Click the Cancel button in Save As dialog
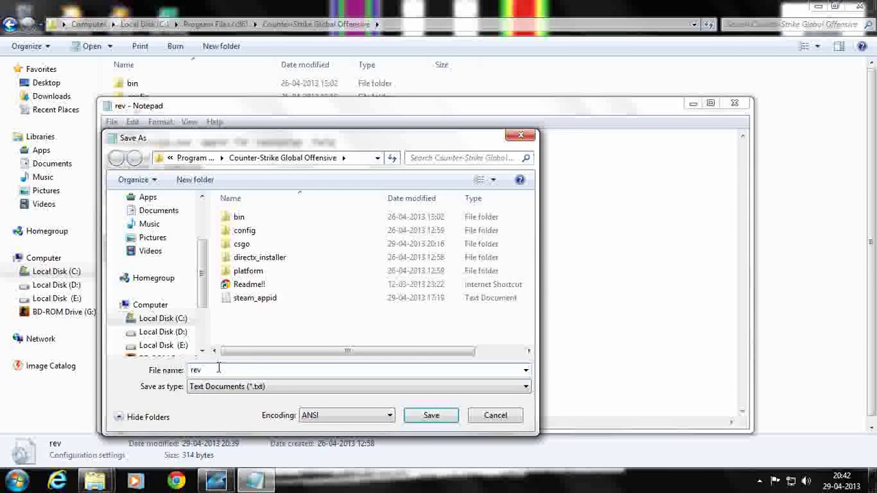Screen dimensions: 877x493 (495, 415)
